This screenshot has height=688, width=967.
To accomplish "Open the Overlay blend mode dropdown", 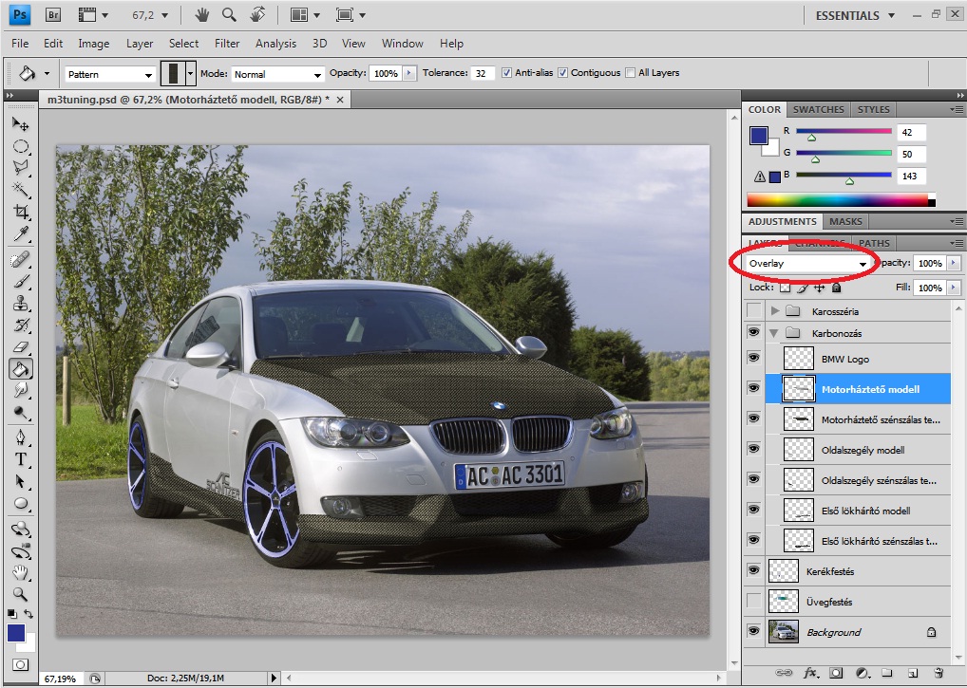I will [x=807, y=264].
